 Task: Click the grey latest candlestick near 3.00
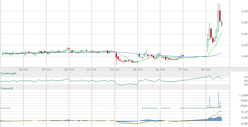[222, 24]
